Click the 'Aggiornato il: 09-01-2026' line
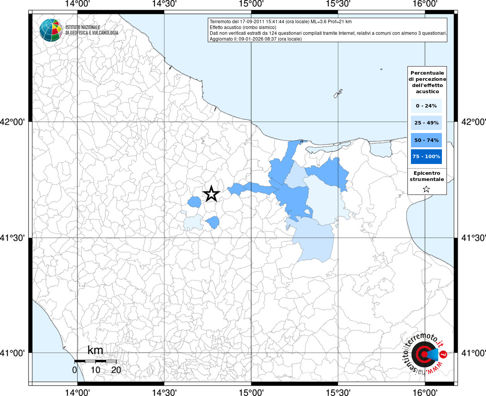Image resolution: width=486 pixels, height=396 pixels. click(256, 39)
